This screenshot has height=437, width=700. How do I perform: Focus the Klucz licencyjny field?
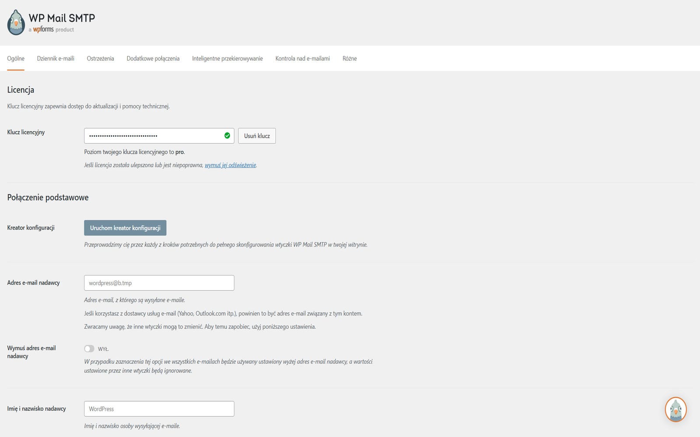(x=159, y=136)
